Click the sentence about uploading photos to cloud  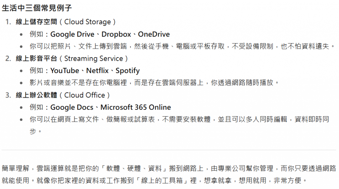click(x=183, y=46)
